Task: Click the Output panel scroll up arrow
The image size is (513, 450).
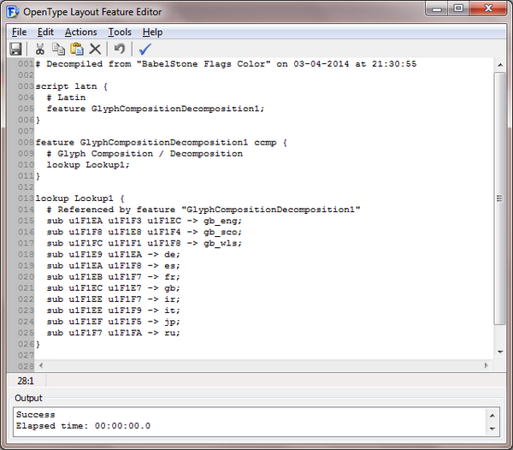Action: (x=492, y=416)
